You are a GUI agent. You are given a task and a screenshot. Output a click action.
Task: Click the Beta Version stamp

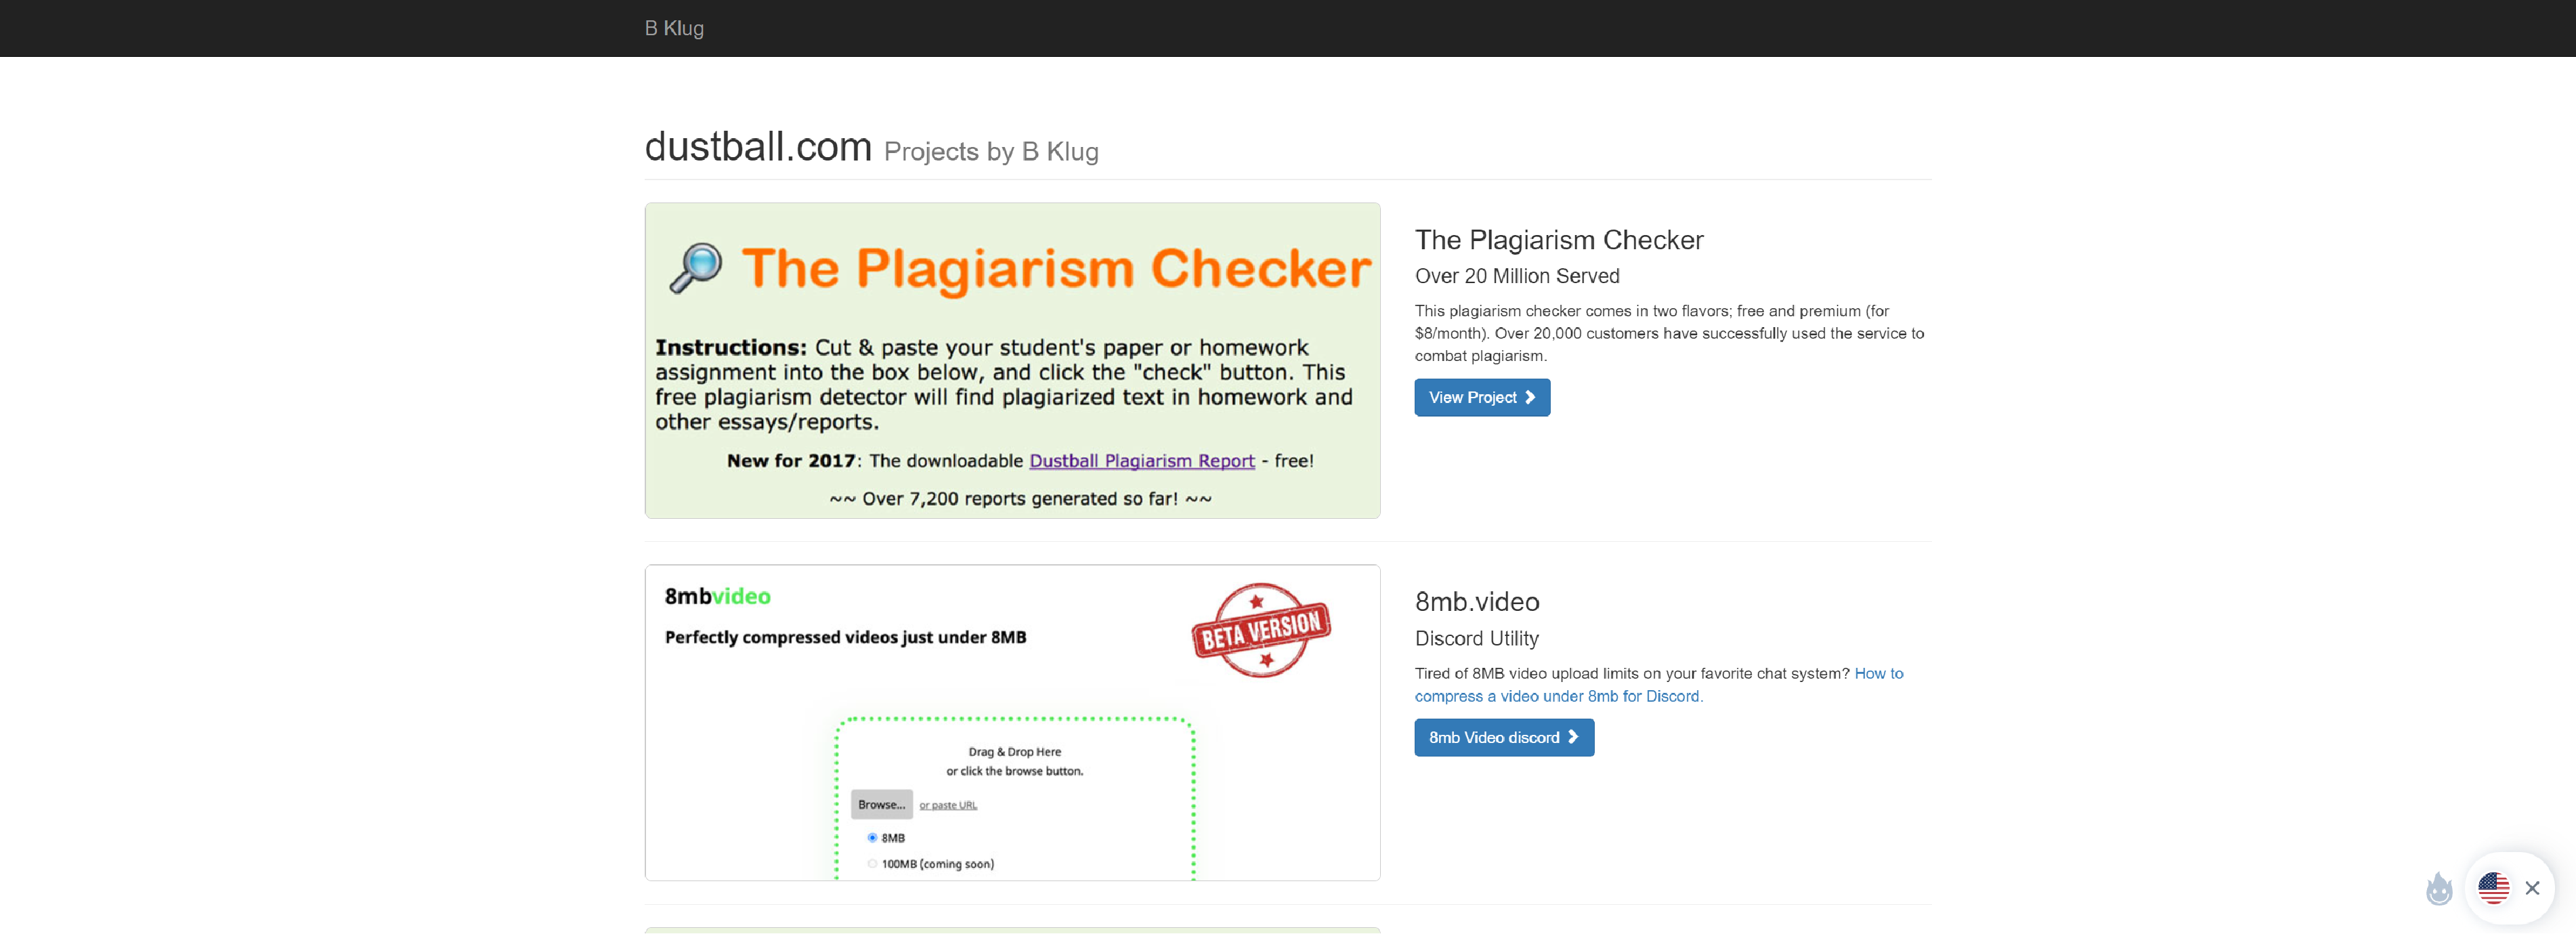1260,630
